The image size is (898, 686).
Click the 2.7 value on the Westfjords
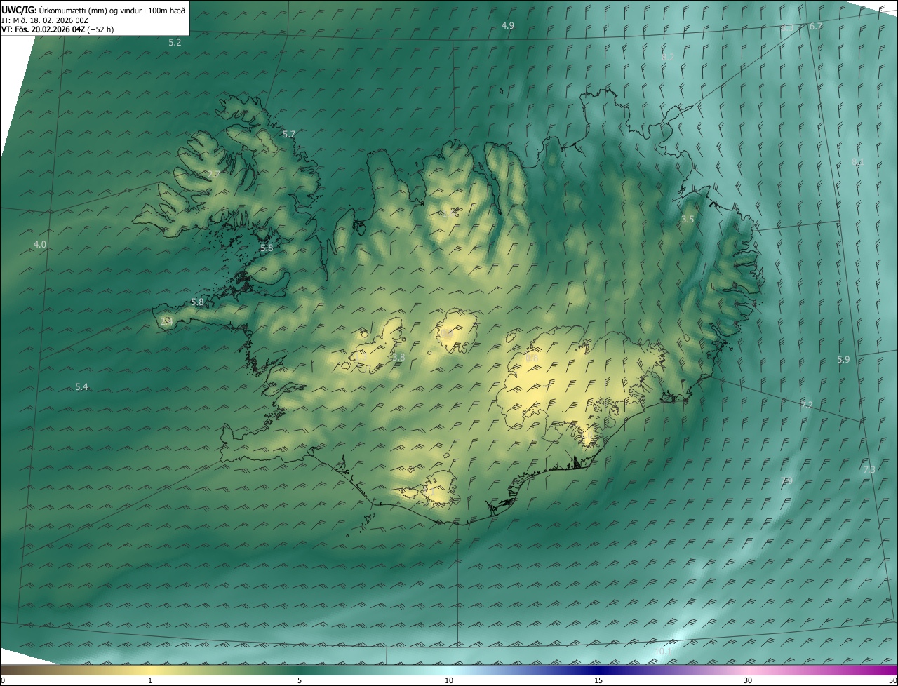(x=214, y=175)
